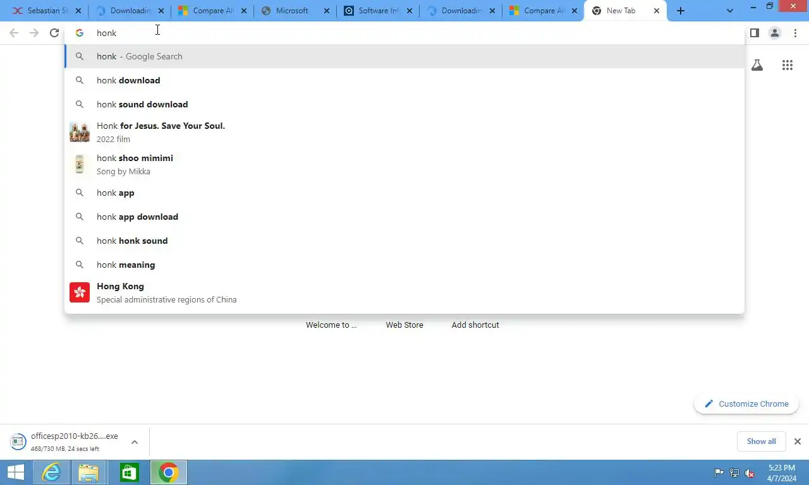Image resolution: width=809 pixels, height=485 pixels.
Task: Open the green Office app on taskbar
Action: [x=129, y=472]
